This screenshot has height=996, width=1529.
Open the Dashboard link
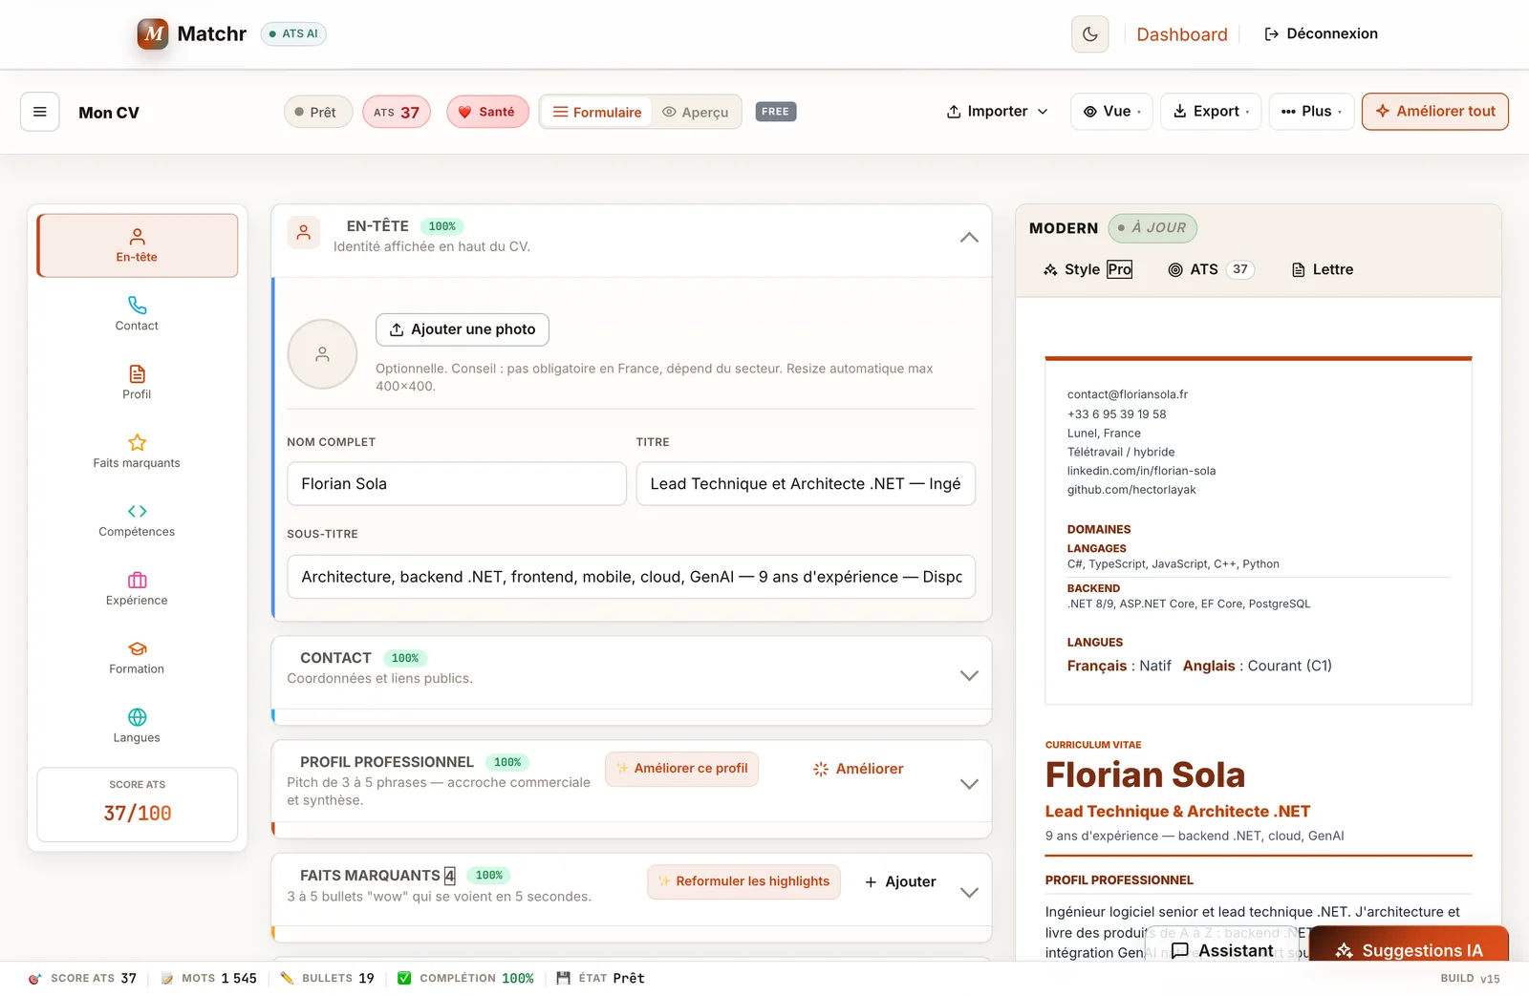click(1182, 34)
